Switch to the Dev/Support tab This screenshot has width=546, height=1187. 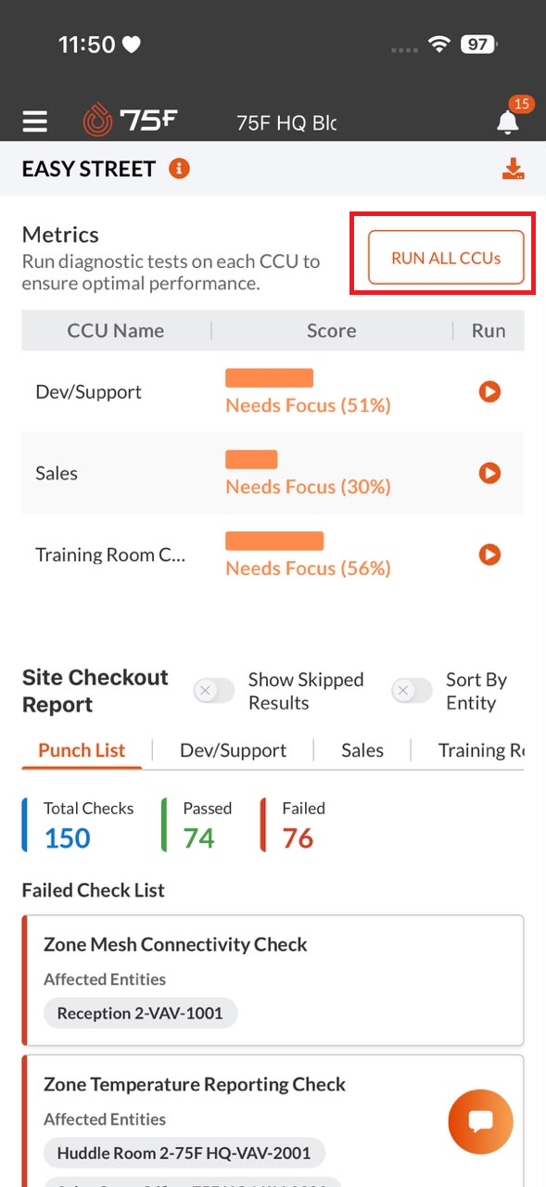233,750
